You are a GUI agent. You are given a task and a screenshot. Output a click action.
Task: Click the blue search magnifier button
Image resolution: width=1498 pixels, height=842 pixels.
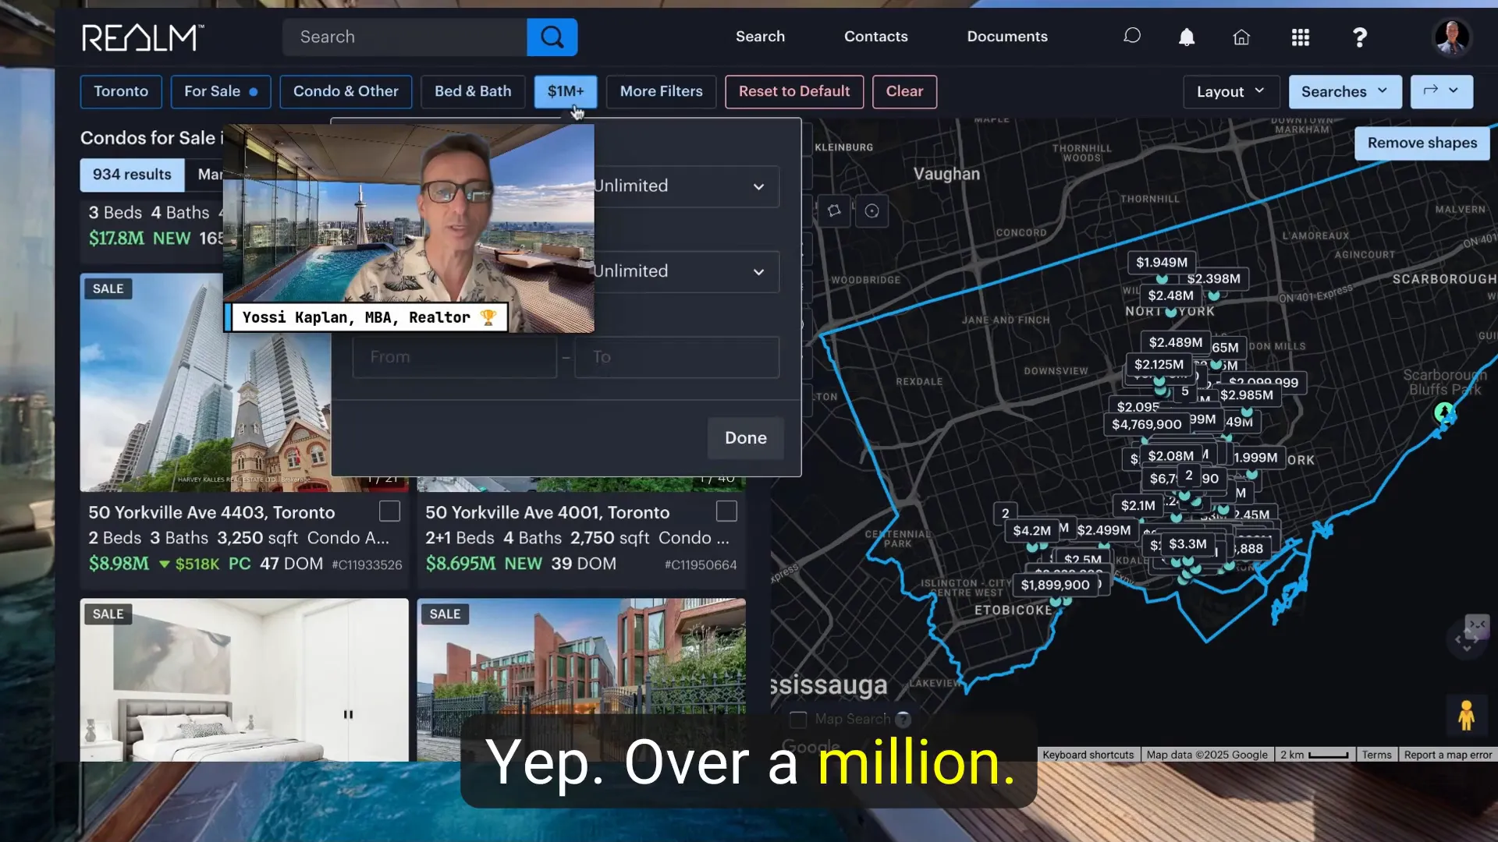coord(552,37)
